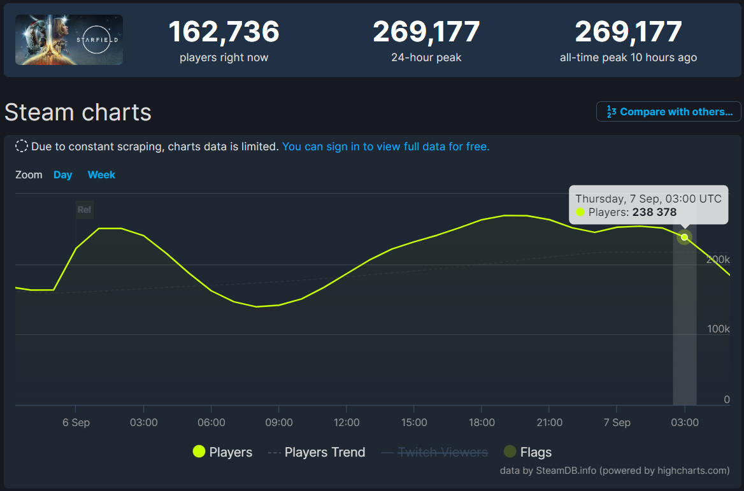Click the data by SteamDB.info credit text
This screenshot has width=744, height=491.
click(x=615, y=471)
